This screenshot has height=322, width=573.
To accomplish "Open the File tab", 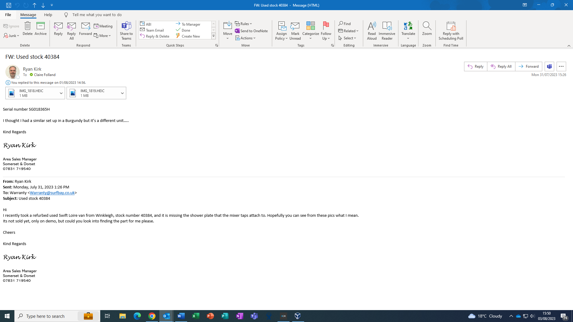I will (x=8, y=15).
